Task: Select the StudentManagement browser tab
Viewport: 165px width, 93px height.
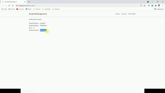Action: [x=14, y=2]
